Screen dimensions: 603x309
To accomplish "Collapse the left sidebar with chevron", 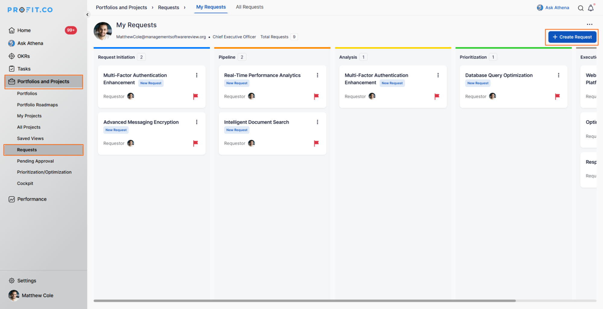I will [87, 14].
